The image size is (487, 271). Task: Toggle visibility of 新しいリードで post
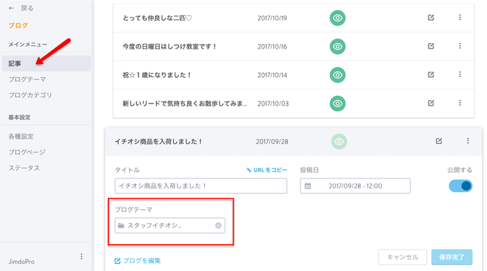(x=337, y=104)
